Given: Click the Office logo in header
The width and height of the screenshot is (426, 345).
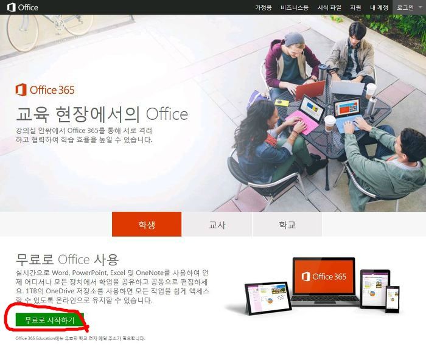Looking at the screenshot, I should [23, 7].
